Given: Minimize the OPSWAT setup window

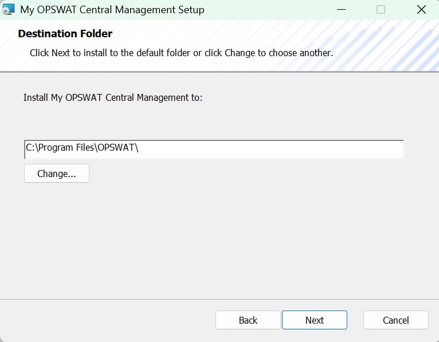Looking at the screenshot, I should tap(341, 10).
